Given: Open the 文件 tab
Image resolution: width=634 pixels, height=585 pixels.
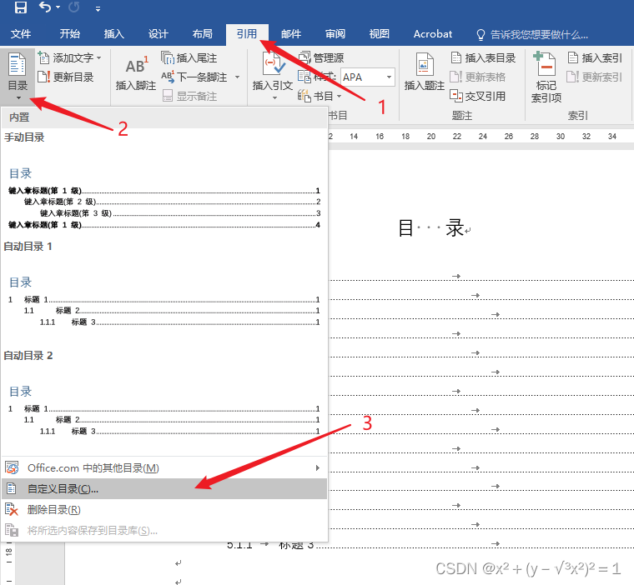Looking at the screenshot, I should coord(21,34).
